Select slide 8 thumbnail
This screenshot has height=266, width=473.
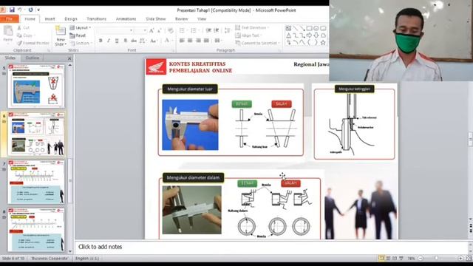36,230
